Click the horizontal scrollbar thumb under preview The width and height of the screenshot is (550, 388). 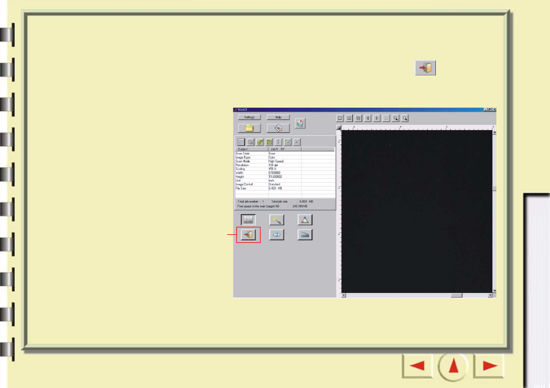click(457, 295)
